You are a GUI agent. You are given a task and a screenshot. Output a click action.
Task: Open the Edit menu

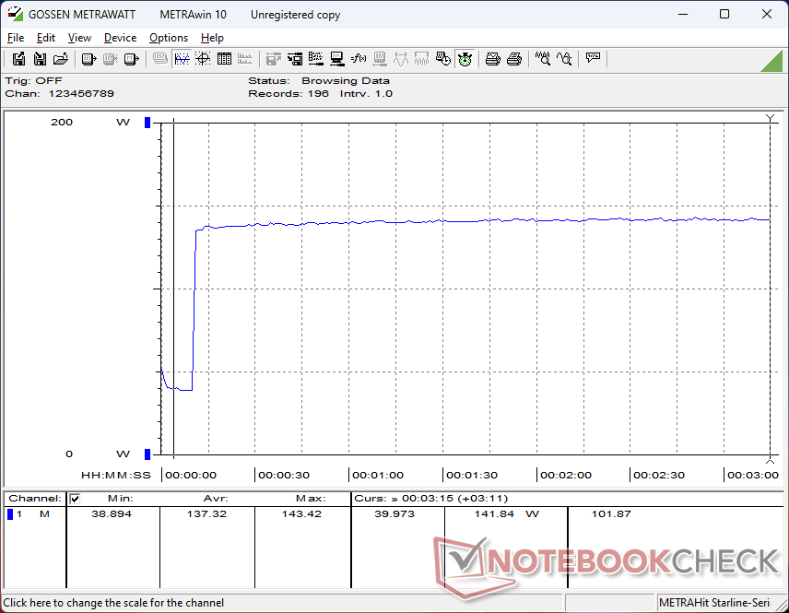[x=46, y=38]
